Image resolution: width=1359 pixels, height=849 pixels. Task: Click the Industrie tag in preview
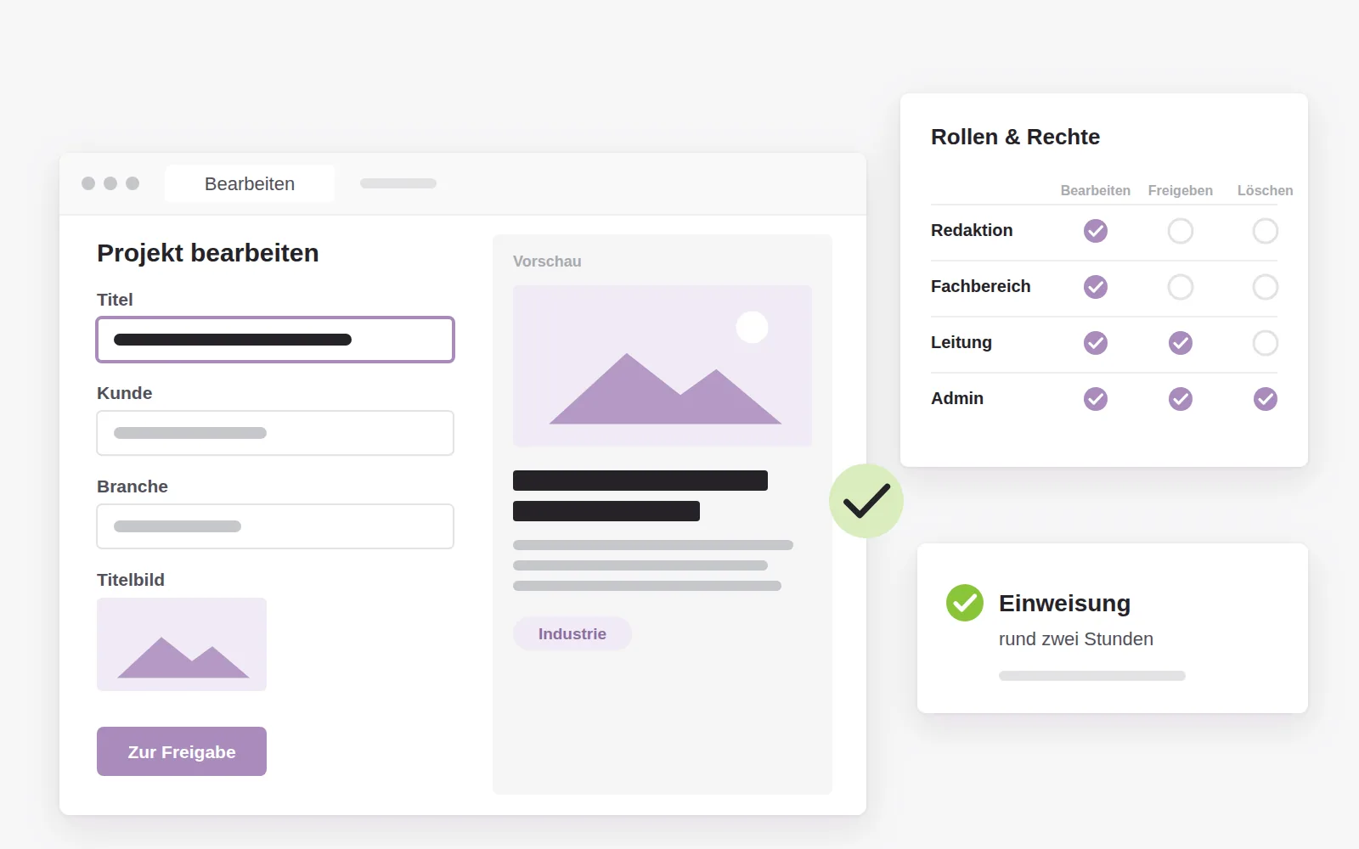tap(572, 634)
